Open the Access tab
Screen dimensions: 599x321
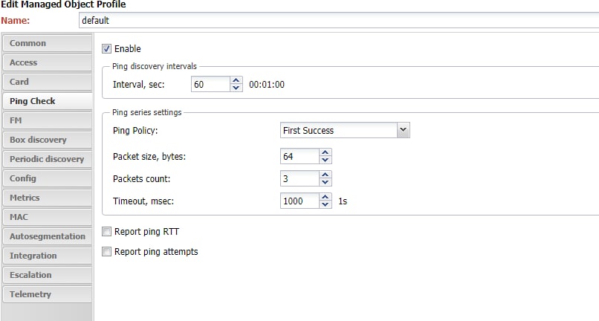tap(47, 62)
